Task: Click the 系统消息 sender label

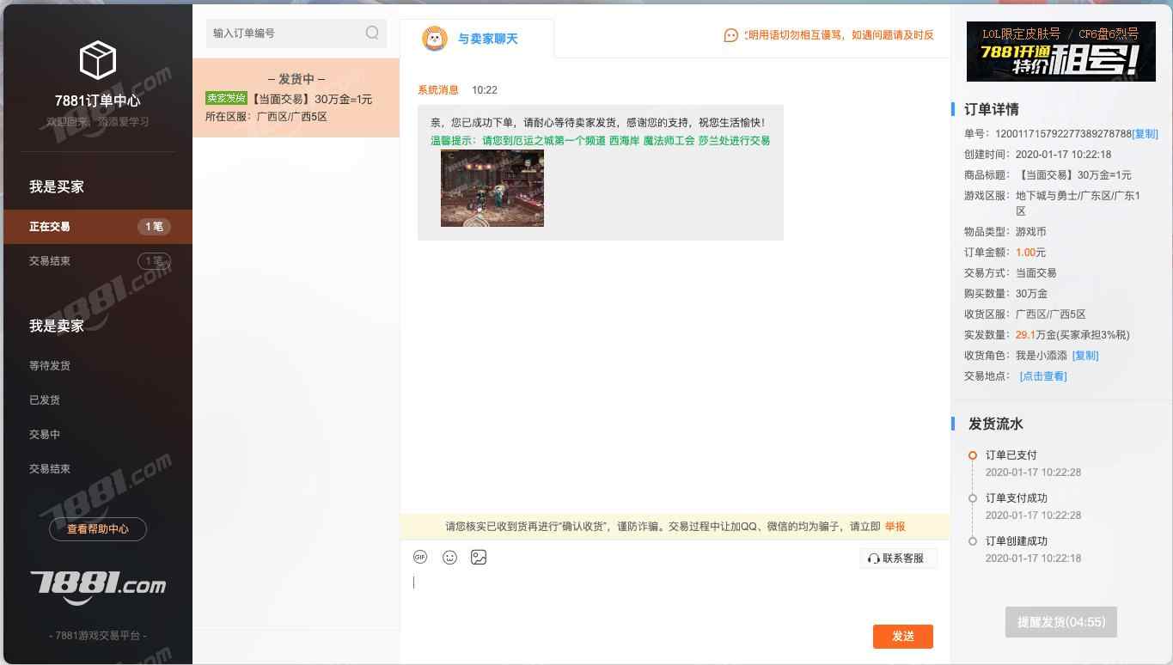Action: [438, 90]
